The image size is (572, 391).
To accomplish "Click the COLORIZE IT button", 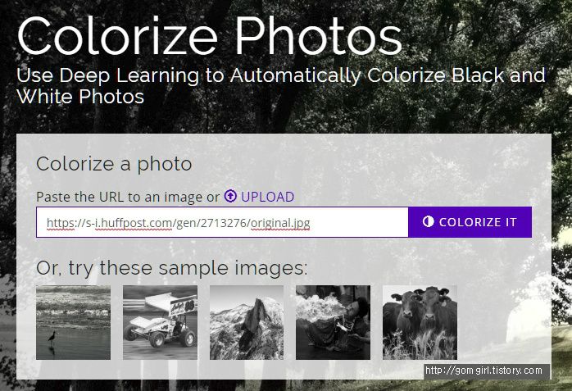I will [x=470, y=222].
